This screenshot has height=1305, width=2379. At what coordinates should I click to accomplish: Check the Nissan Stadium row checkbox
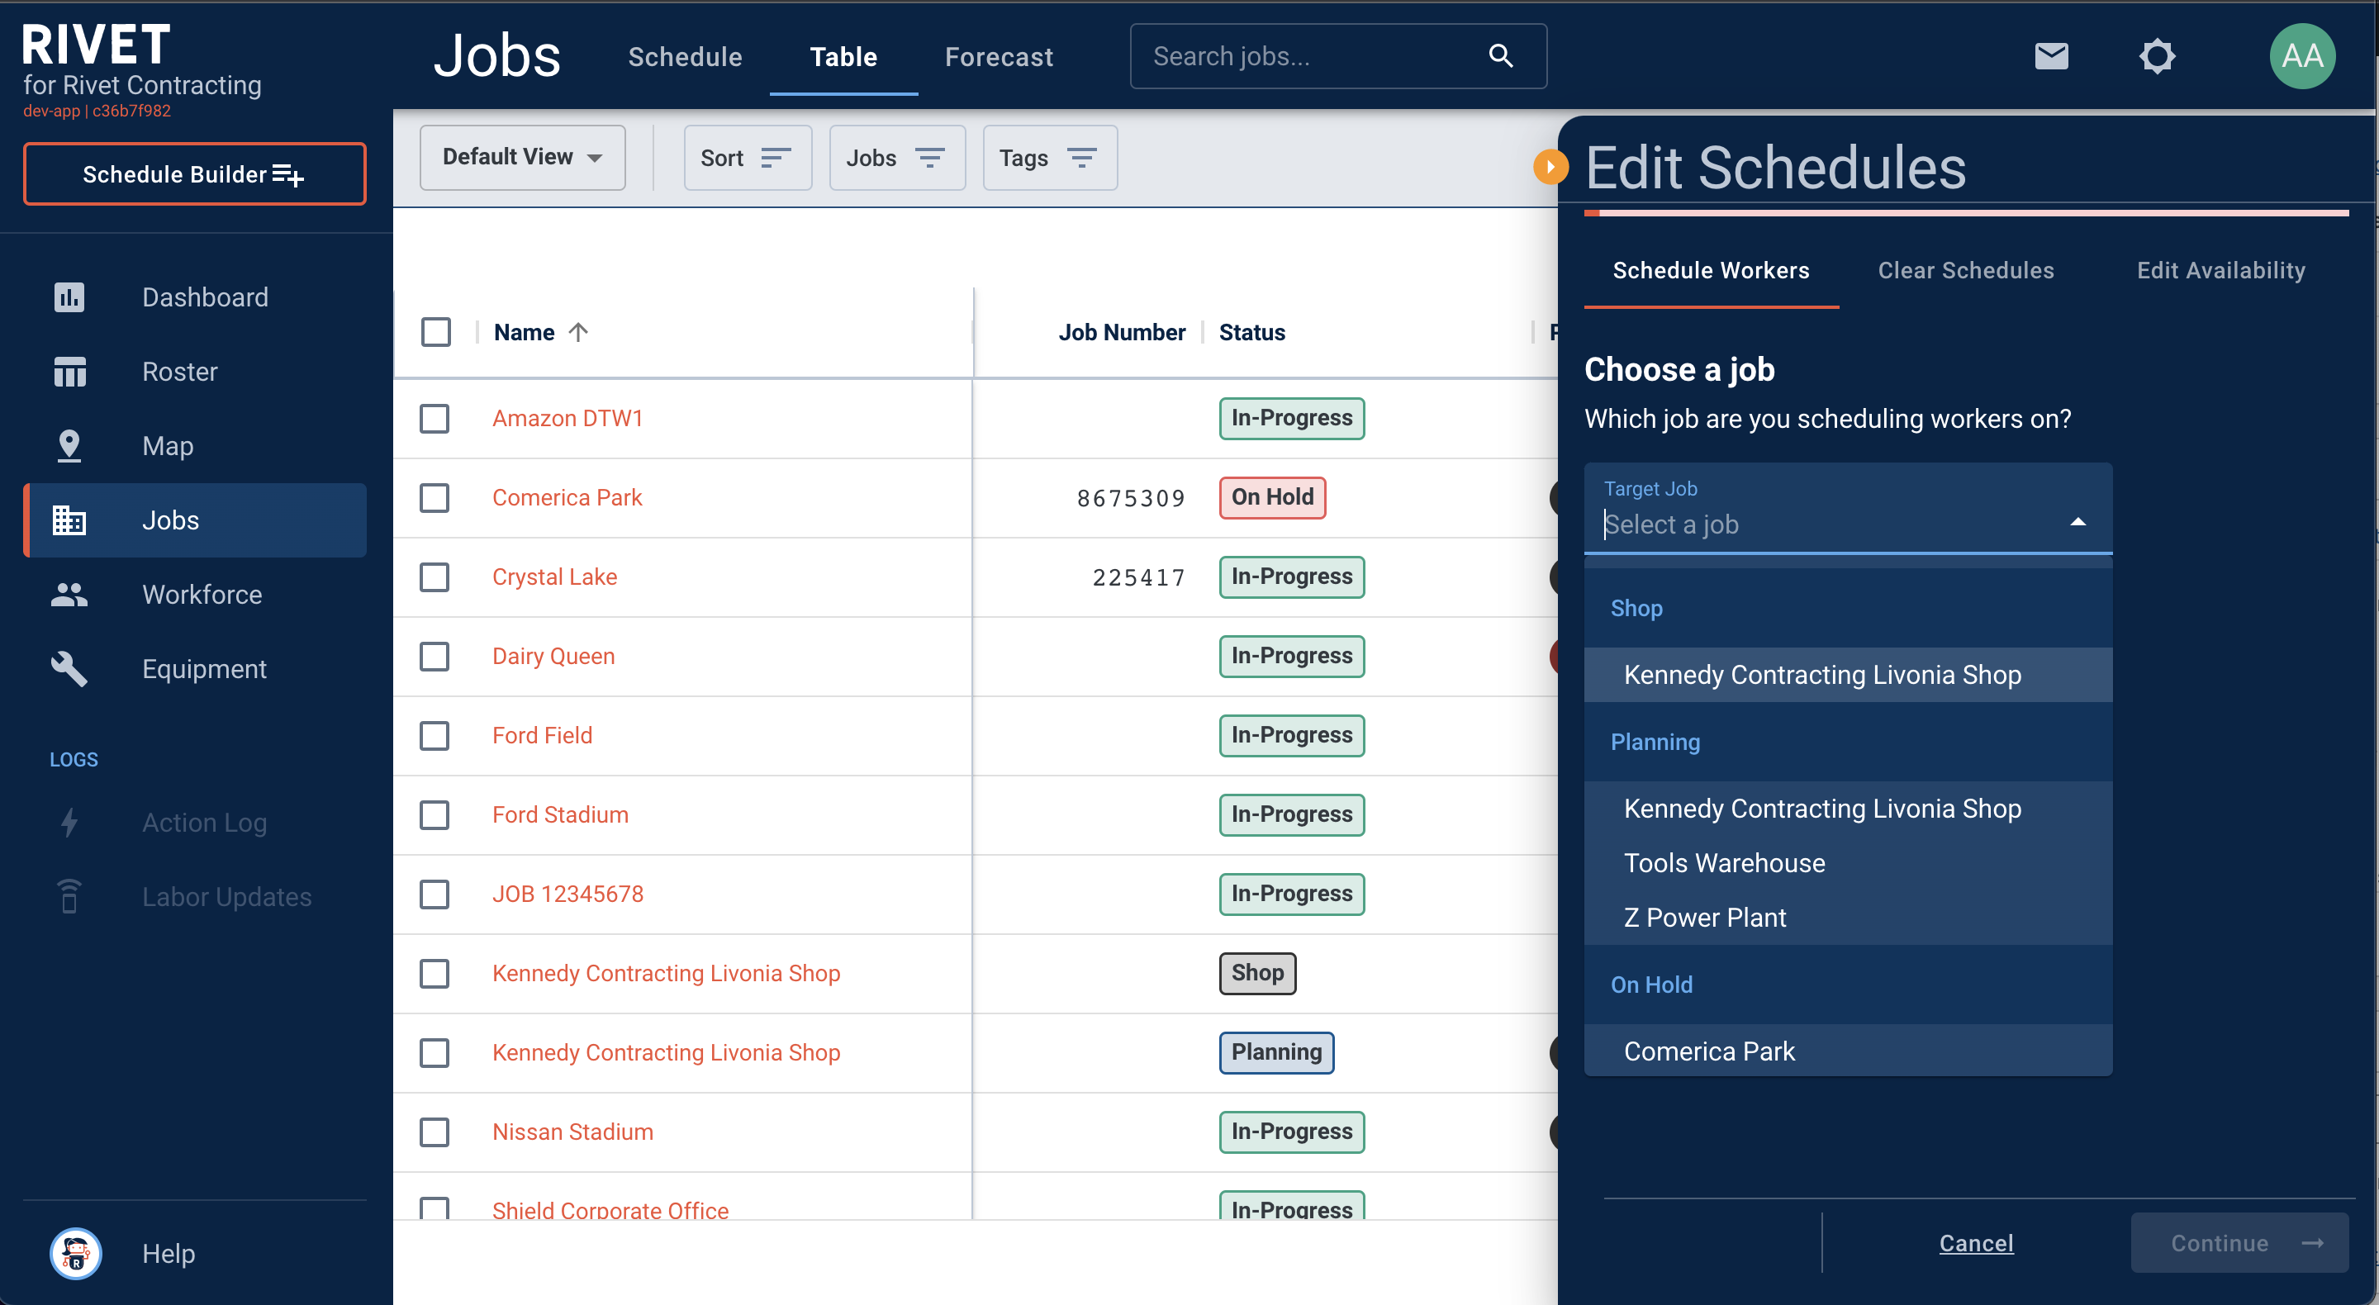[434, 1132]
